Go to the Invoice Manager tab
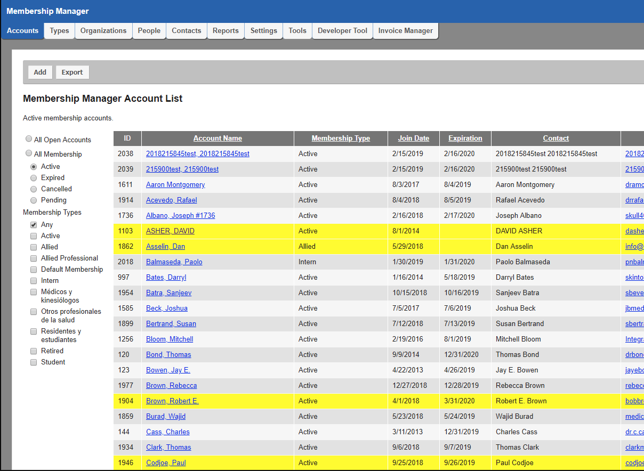The height and width of the screenshot is (471, 644). (x=406, y=31)
